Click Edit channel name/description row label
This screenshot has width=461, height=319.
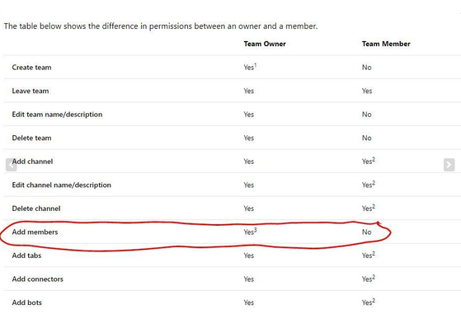click(x=62, y=185)
